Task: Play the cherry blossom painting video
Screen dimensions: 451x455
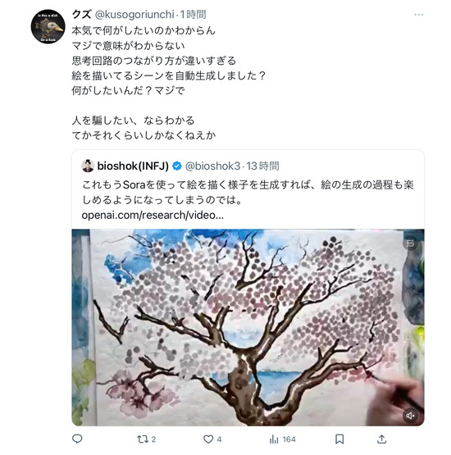Action: [x=248, y=327]
